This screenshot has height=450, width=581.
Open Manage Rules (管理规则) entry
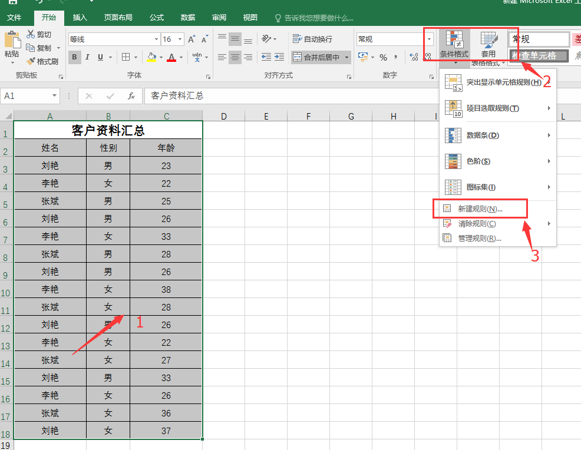(480, 238)
